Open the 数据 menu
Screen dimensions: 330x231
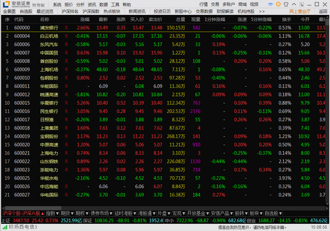[103, 4]
